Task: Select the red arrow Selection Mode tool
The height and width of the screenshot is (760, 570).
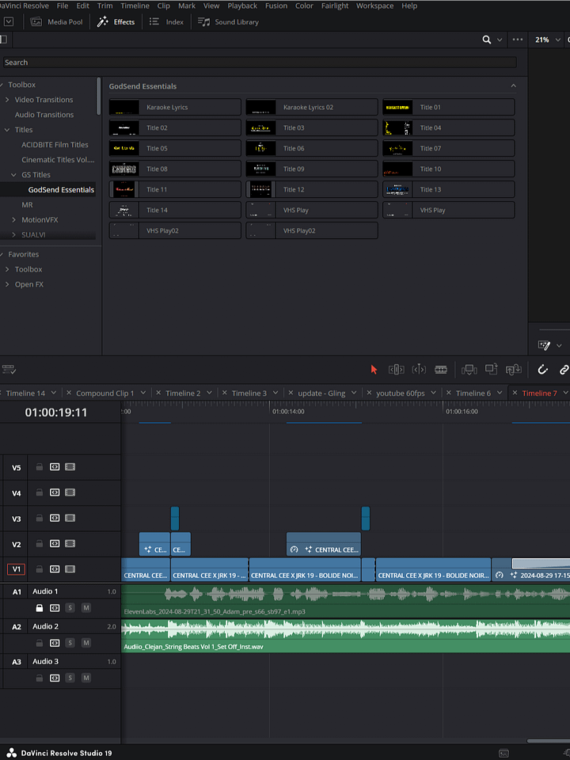Action: point(374,370)
